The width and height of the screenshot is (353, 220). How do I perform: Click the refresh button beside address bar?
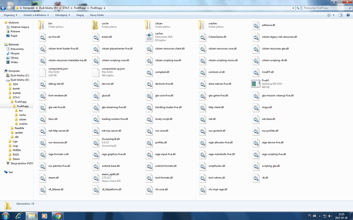click(298, 8)
